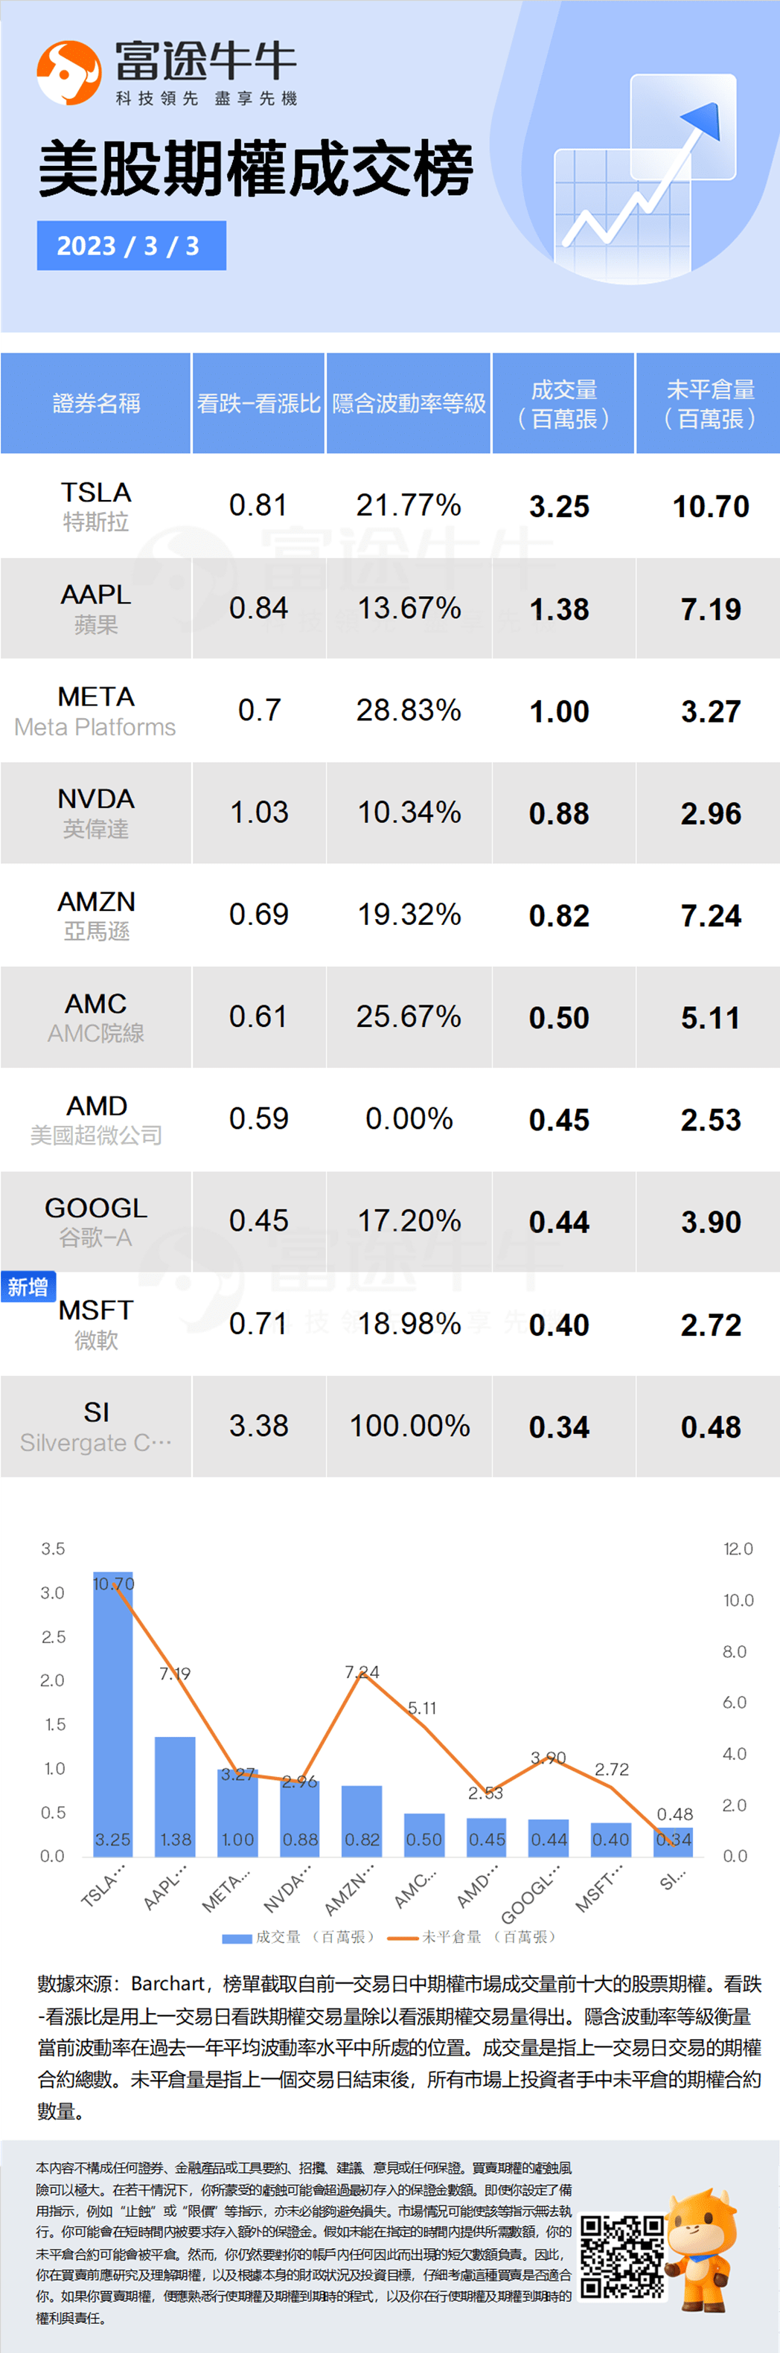Click the SI Silvergate row name
The height and width of the screenshot is (2353, 780).
(x=96, y=1427)
